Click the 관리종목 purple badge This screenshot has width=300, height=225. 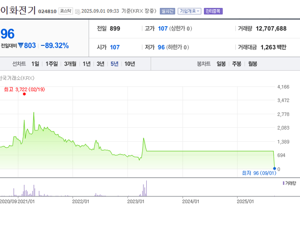point(213,11)
